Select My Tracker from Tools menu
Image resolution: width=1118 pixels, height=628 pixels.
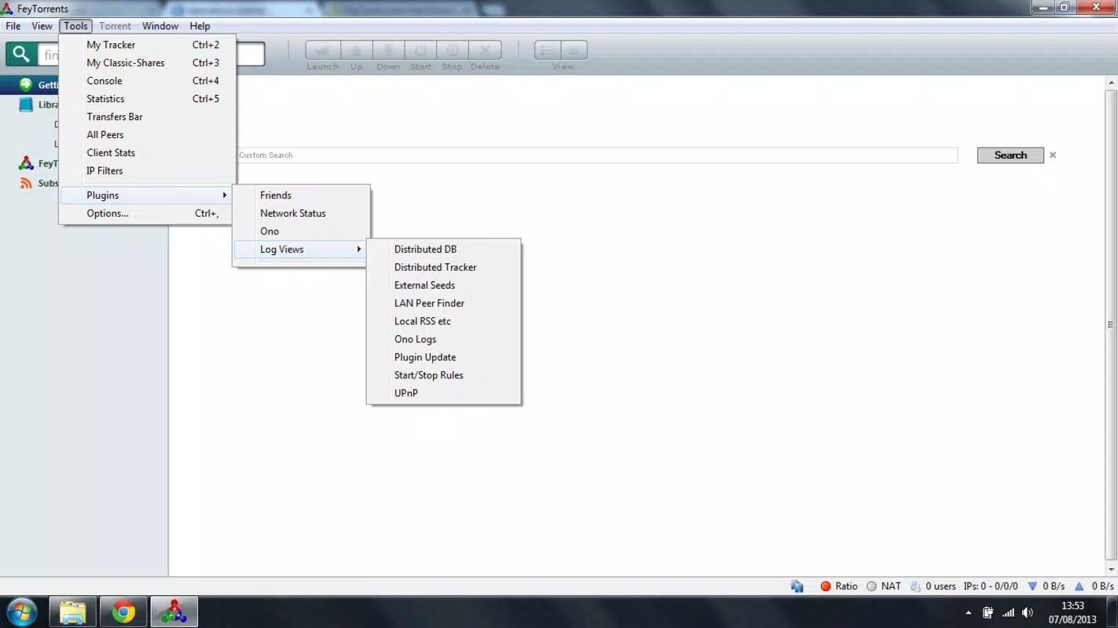tap(148, 45)
